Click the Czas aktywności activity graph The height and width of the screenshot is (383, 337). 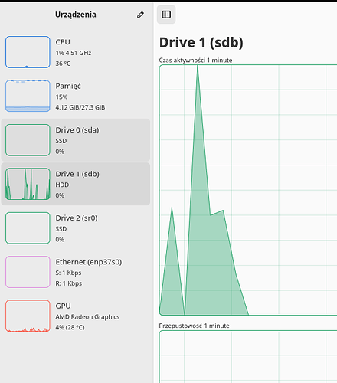[248, 190]
